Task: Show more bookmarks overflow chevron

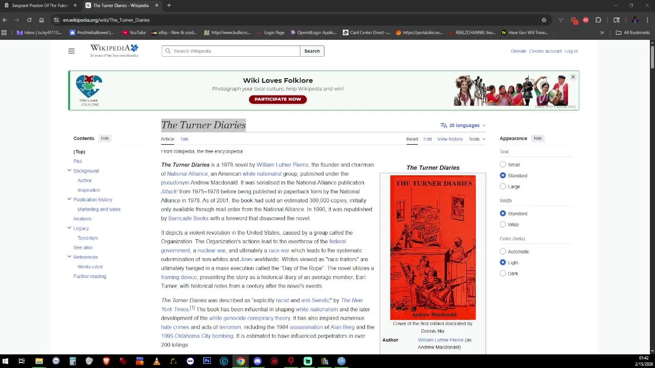Action: [602, 33]
